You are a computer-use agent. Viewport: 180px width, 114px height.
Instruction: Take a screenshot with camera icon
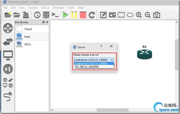(x=156, y=15)
